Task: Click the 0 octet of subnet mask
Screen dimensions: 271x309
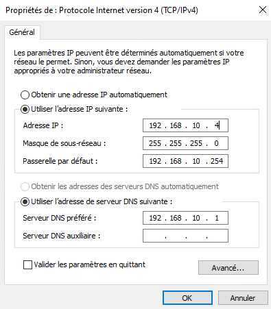Action: coord(216,143)
